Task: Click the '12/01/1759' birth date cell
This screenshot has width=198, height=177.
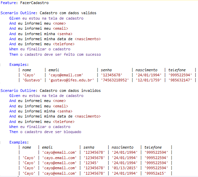Action: click(149, 80)
